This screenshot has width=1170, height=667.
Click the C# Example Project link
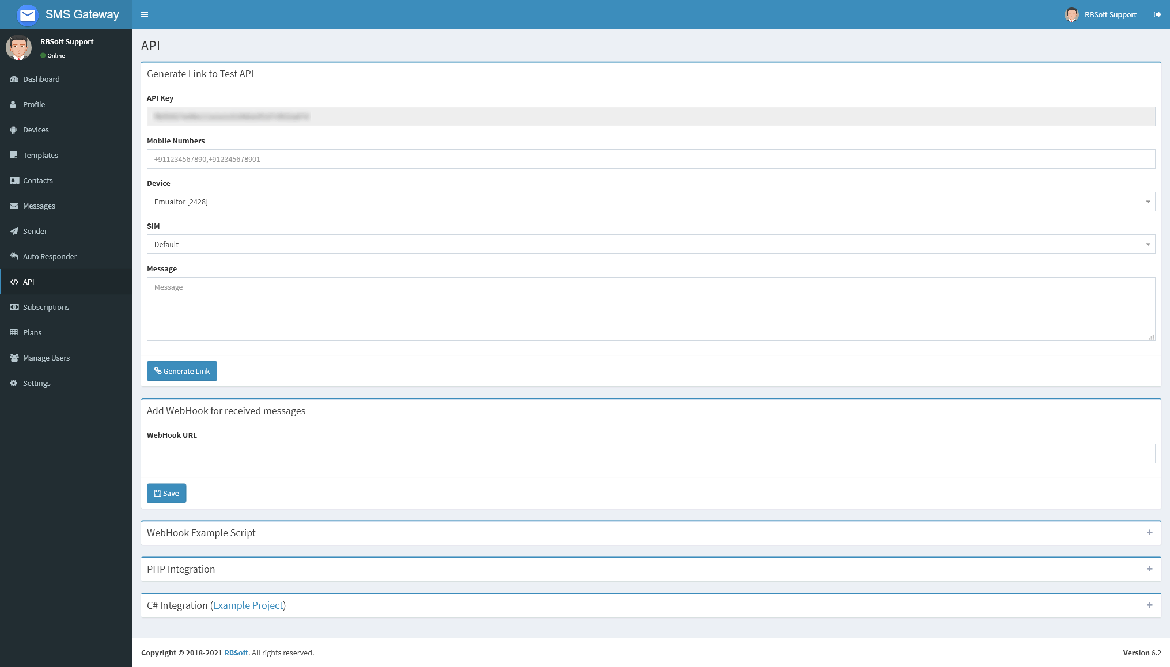point(248,605)
